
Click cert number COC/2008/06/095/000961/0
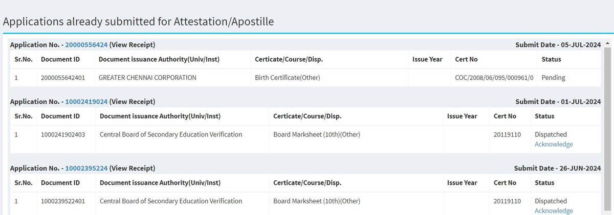(x=494, y=78)
